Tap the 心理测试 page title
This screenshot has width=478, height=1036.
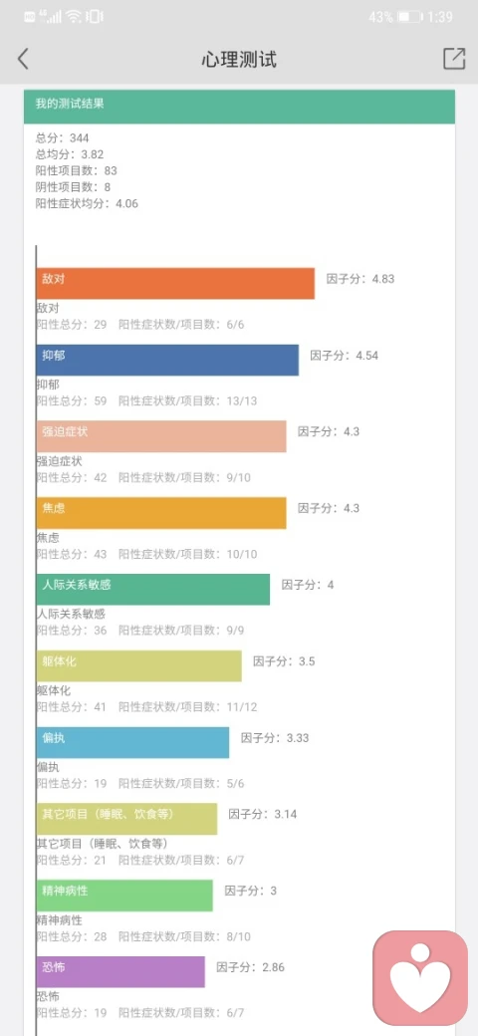coord(239,60)
